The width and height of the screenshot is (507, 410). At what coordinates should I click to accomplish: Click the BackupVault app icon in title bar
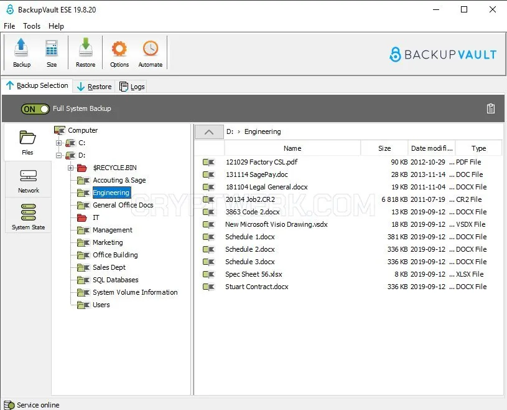click(10, 9)
